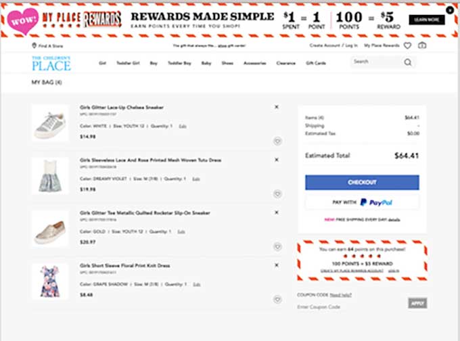Edit the Floral Print Knit Dress options
The width and height of the screenshot is (460, 341).
[x=197, y=284]
